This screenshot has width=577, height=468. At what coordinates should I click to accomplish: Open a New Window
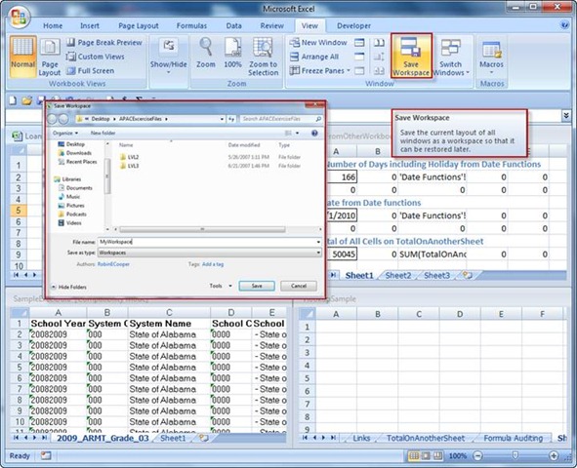point(318,43)
